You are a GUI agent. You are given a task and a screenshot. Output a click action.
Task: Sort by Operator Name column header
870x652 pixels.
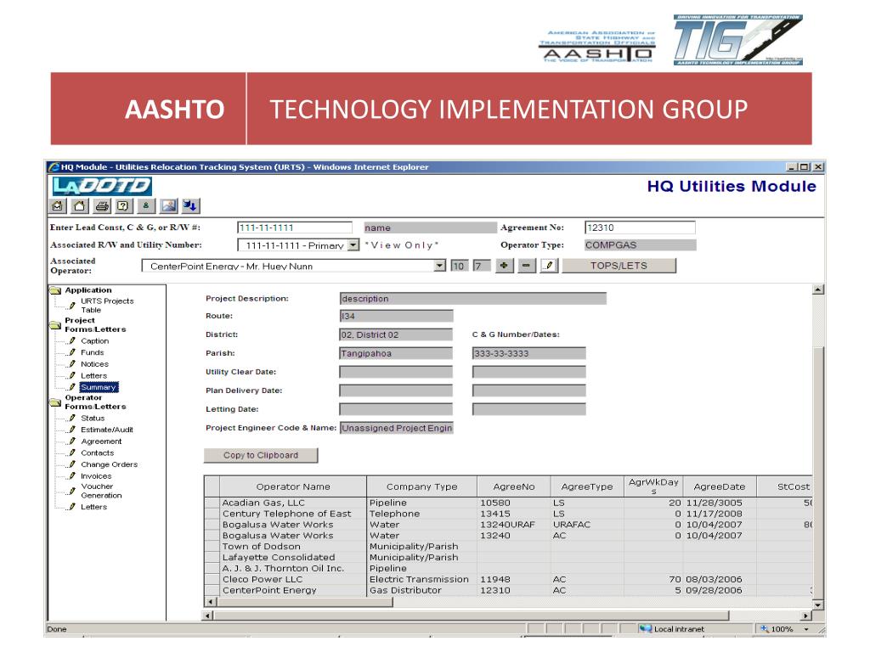tap(293, 486)
